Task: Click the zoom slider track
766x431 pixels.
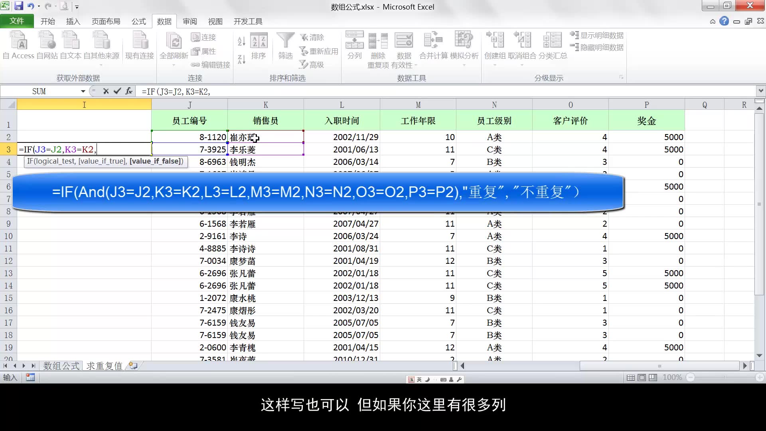Action: 725,377
